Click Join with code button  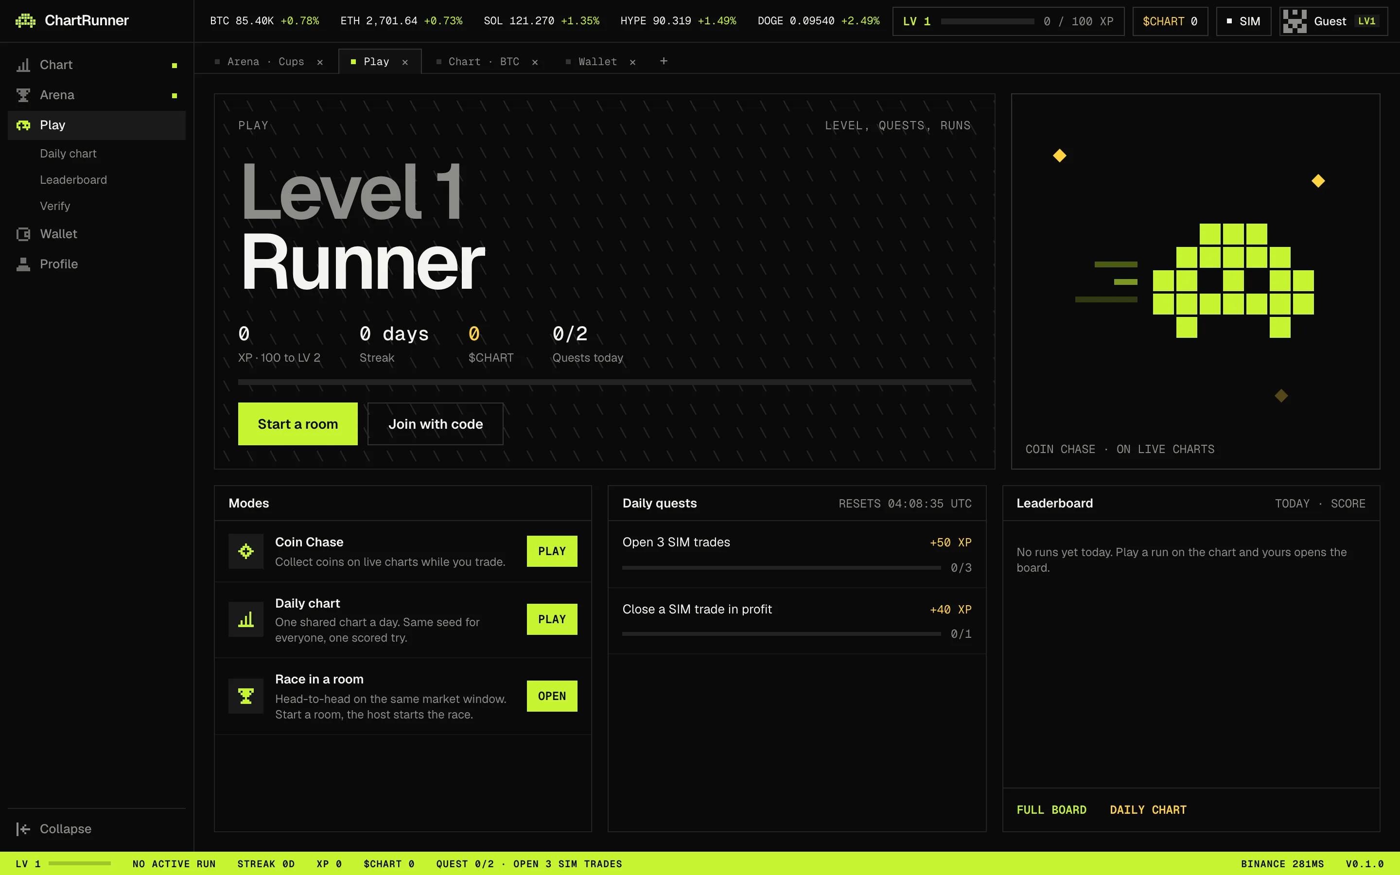(436, 423)
